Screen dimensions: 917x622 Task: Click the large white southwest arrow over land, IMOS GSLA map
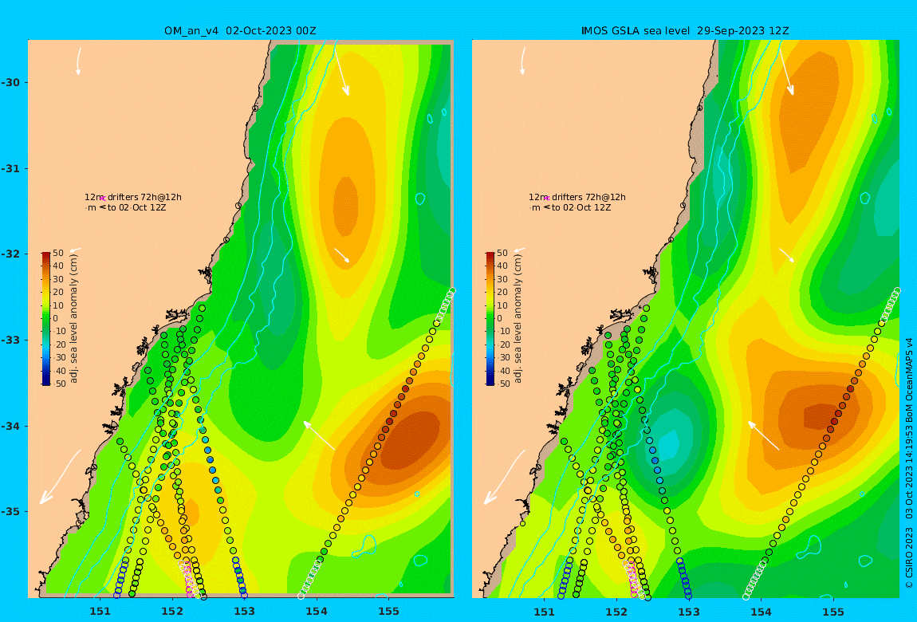tap(504, 477)
